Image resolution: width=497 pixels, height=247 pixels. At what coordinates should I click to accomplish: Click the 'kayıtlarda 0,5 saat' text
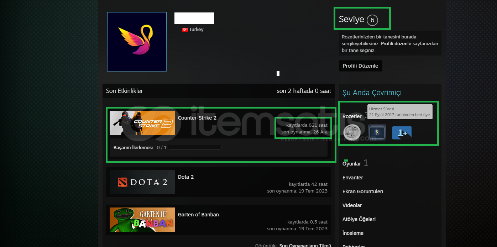tap(307, 222)
